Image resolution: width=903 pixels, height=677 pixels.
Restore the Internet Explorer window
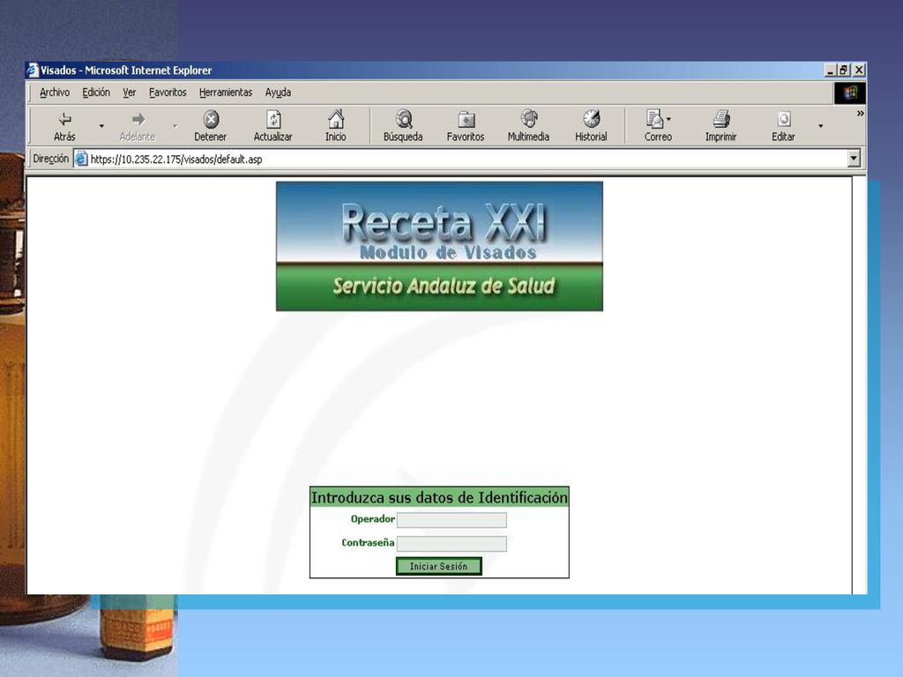844,71
